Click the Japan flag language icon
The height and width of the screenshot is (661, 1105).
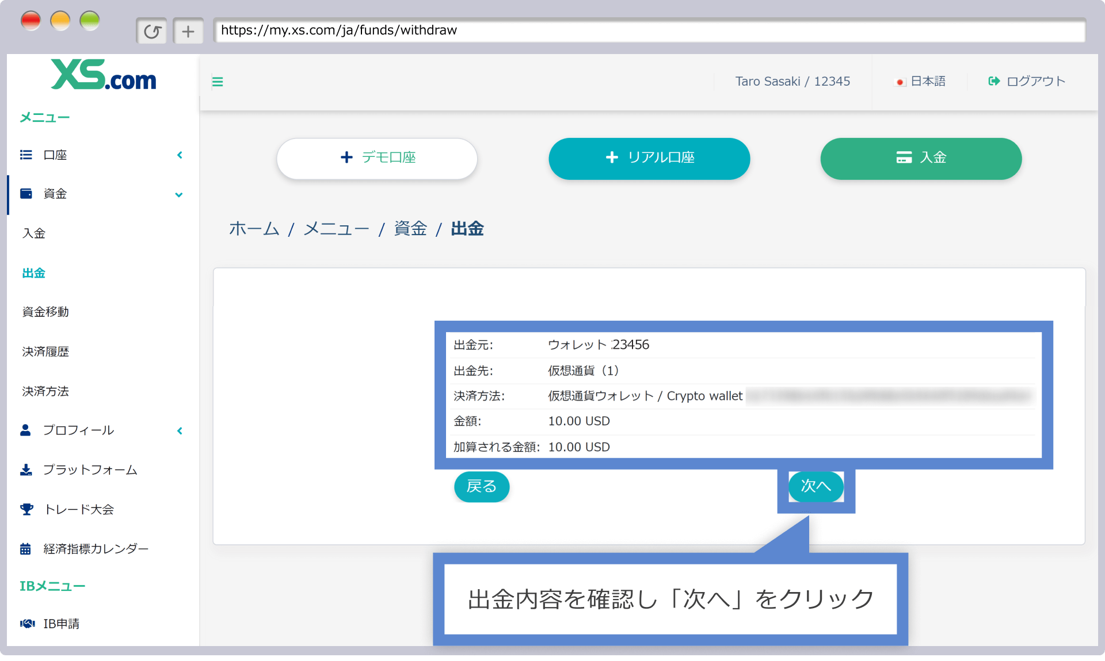[900, 82]
